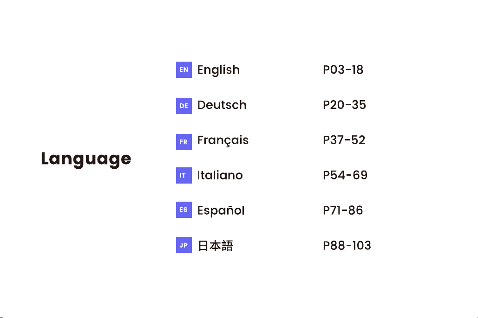The height and width of the screenshot is (318, 478).
Task: Jump to pages P20-35
Action: [345, 105]
